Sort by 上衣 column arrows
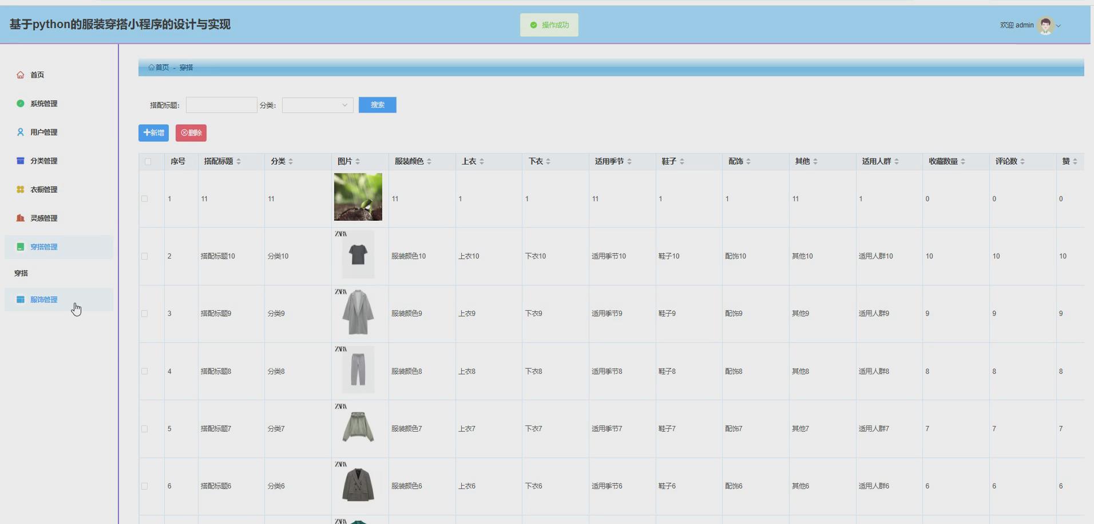Image resolution: width=1094 pixels, height=524 pixels. point(482,162)
